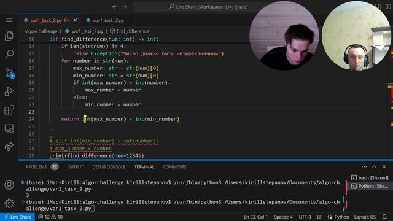Open Source Control view with badge 2
The width and height of the screenshot is (393, 221).
click(10, 73)
